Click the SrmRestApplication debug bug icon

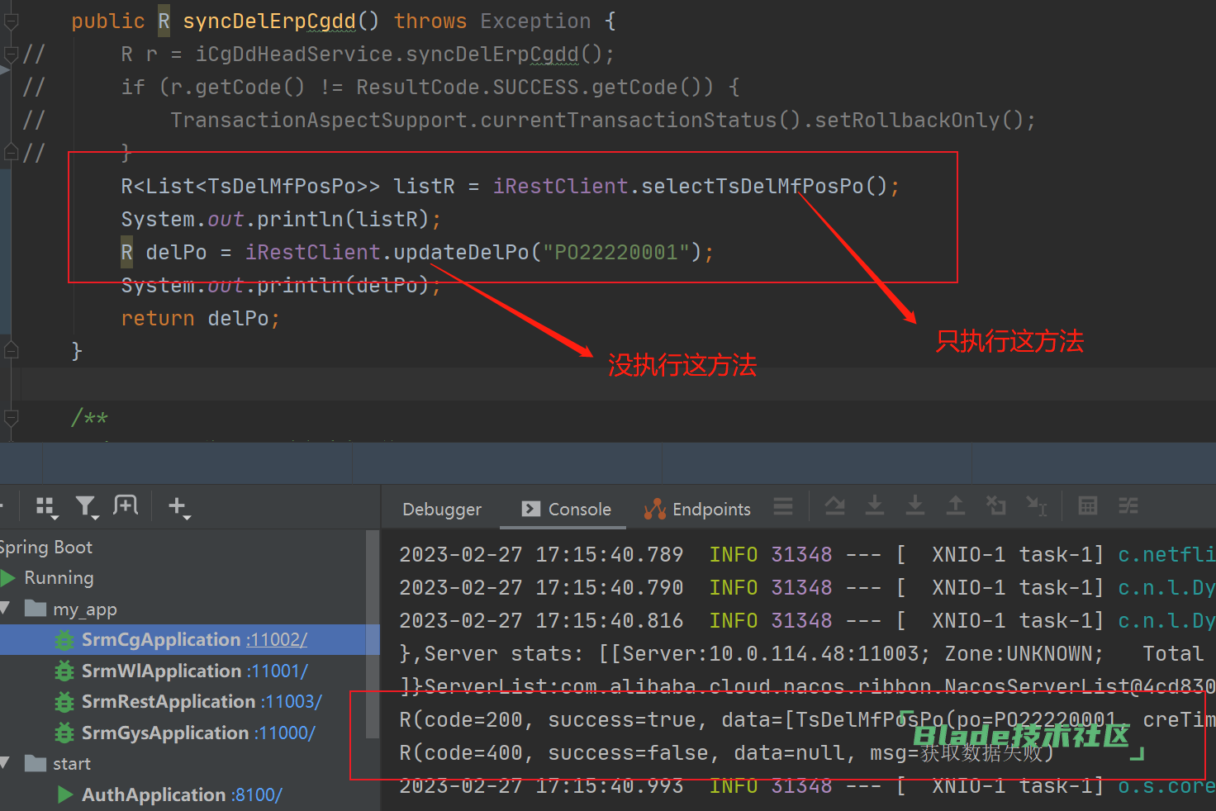coord(64,702)
